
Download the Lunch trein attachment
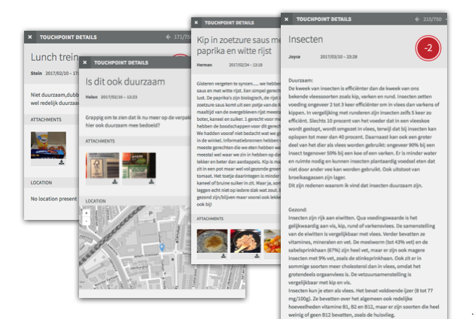click(x=61, y=161)
